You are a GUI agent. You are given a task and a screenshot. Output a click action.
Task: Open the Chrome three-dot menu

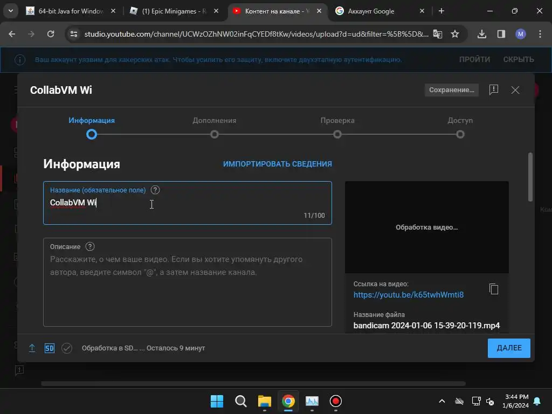point(540,34)
